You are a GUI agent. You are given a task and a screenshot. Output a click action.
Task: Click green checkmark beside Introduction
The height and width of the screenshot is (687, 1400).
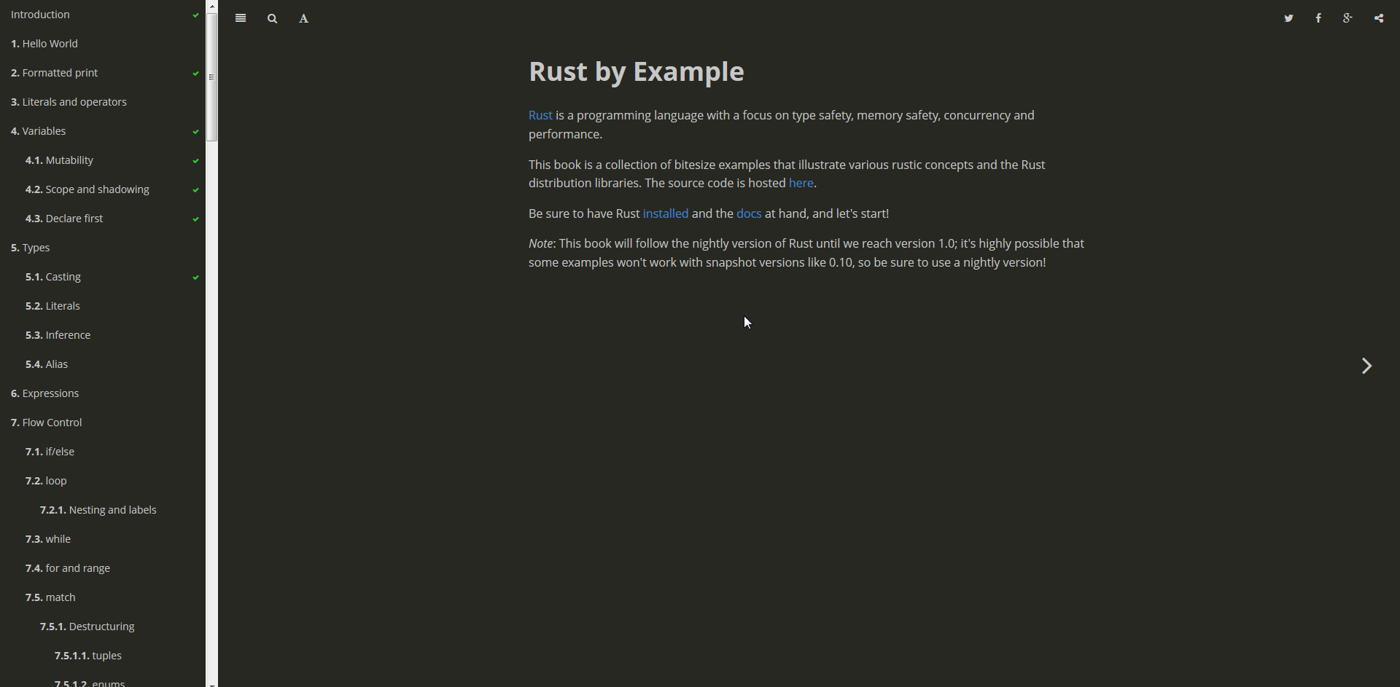click(195, 15)
